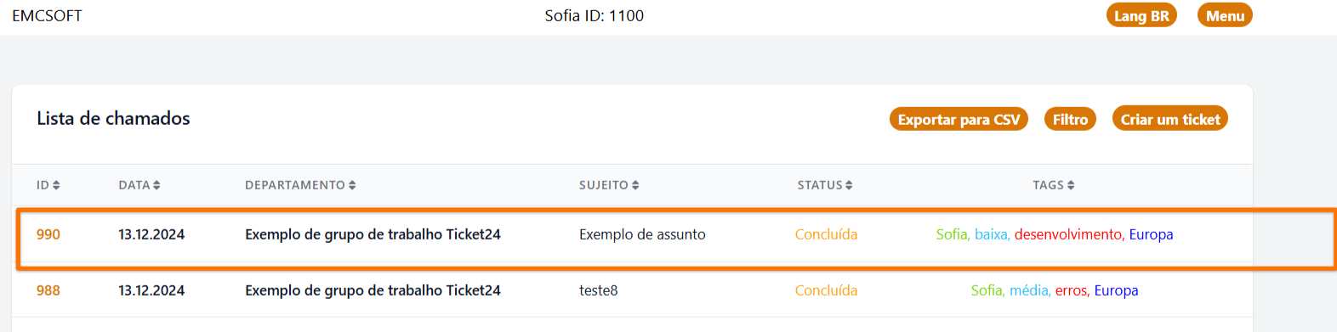The width and height of the screenshot is (1337, 332).
Task: Sort by SUJEITO column sort icon
Action: [635, 185]
